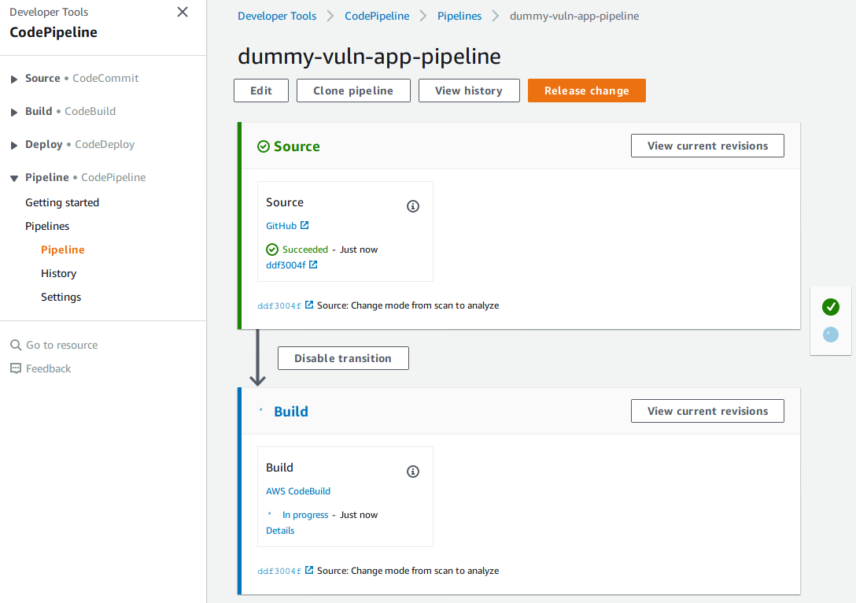
Task: Click the Release change button
Action: pyautogui.click(x=587, y=91)
